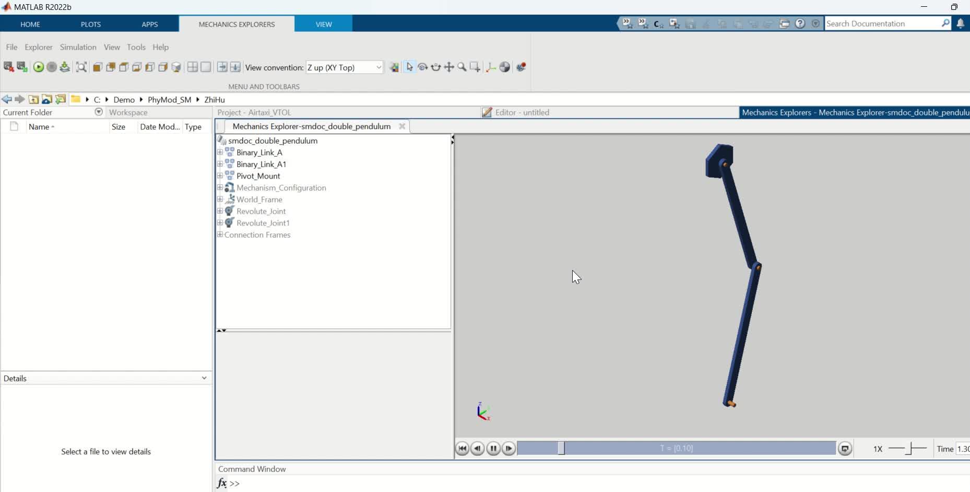Open the Simulation menu
Screen dimensions: 970x492
click(x=78, y=47)
